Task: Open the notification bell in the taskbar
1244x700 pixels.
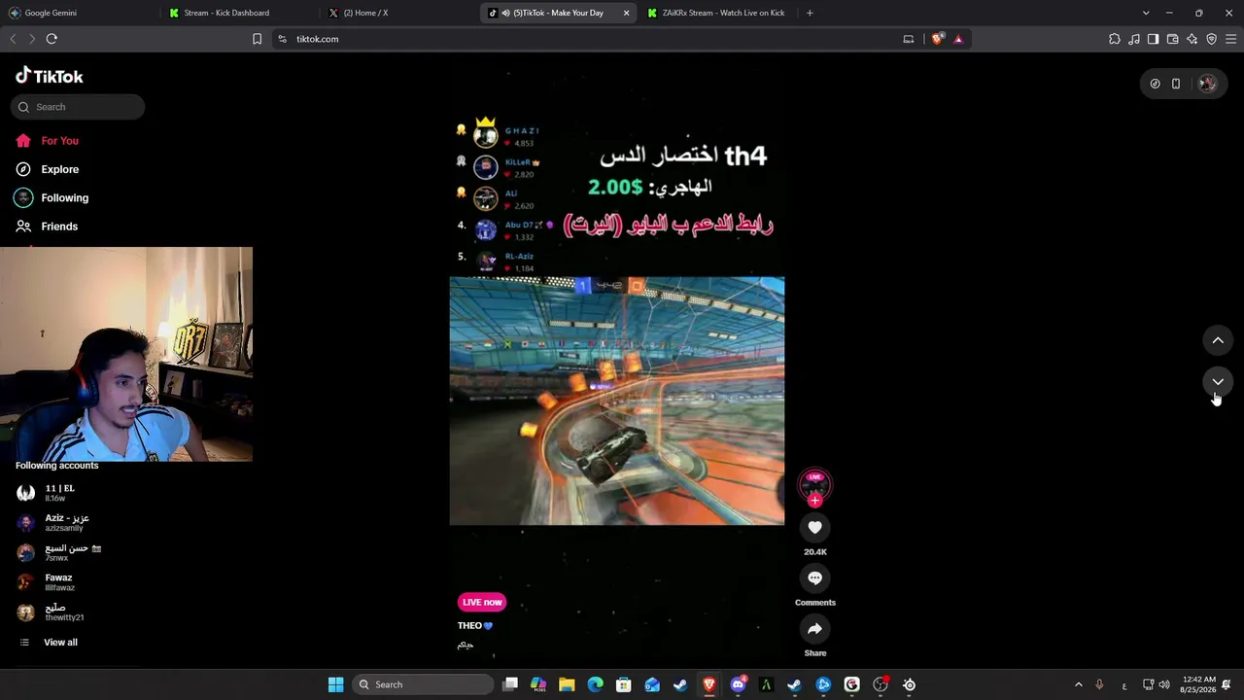Action: (x=1228, y=684)
